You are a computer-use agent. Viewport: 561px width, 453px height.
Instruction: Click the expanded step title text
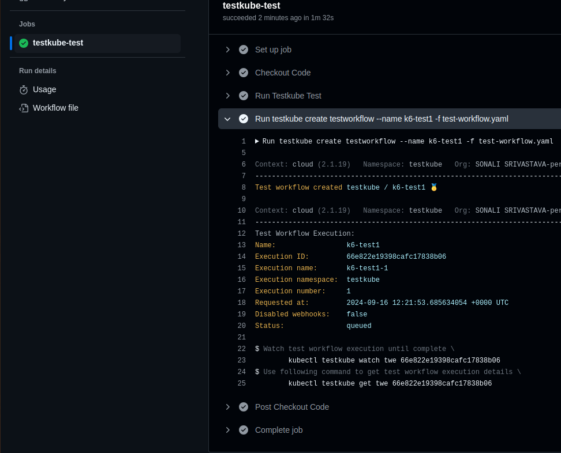point(382,119)
